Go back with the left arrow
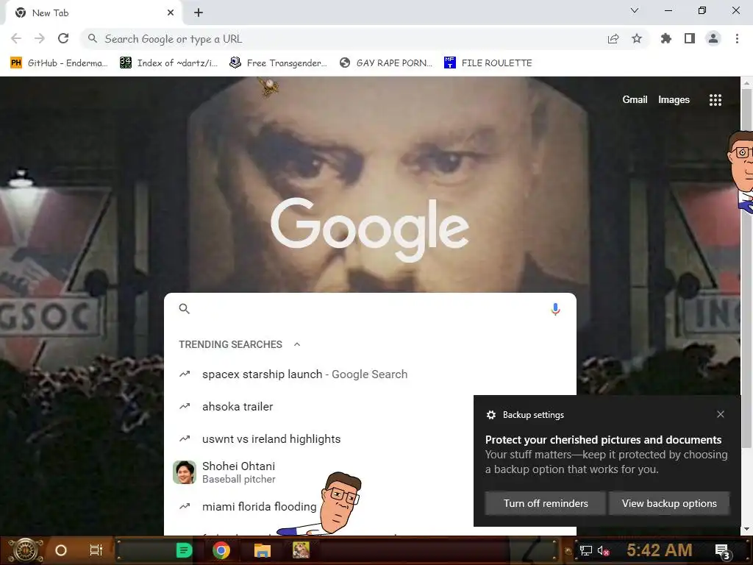The height and width of the screenshot is (565, 753). click(16, 38)
